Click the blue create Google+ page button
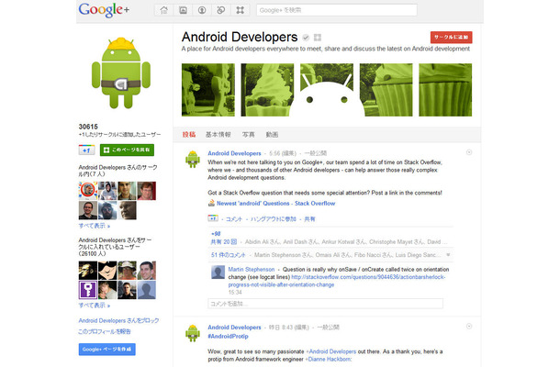This screenshot has height=367, width=560. coord(106,350)
